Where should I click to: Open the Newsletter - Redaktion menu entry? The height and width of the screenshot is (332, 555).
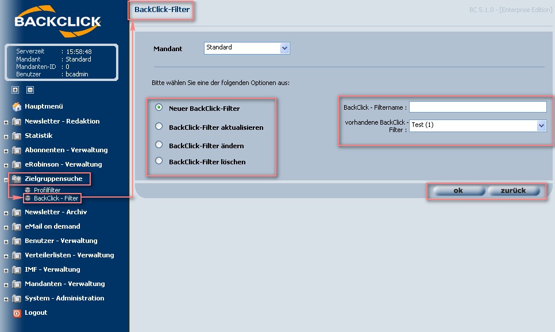pos(62,121)
